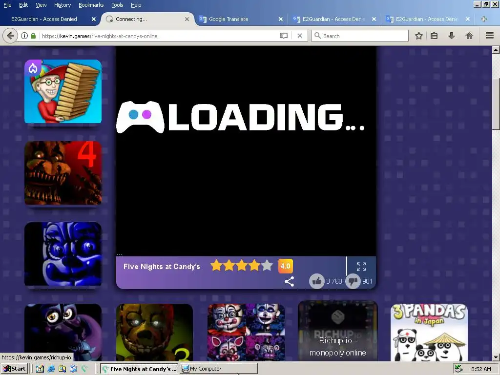Show bookmarks list icon
The width and height of the screenshot is (500, 375).
click(x=434, y=36)
